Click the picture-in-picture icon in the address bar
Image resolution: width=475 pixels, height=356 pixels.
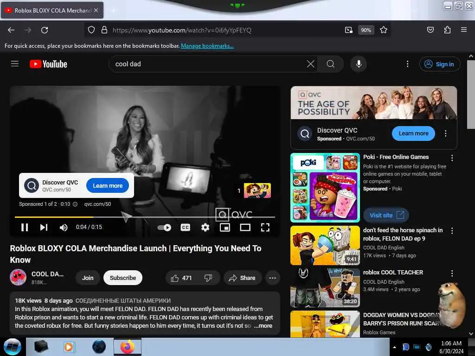point(349,30)
